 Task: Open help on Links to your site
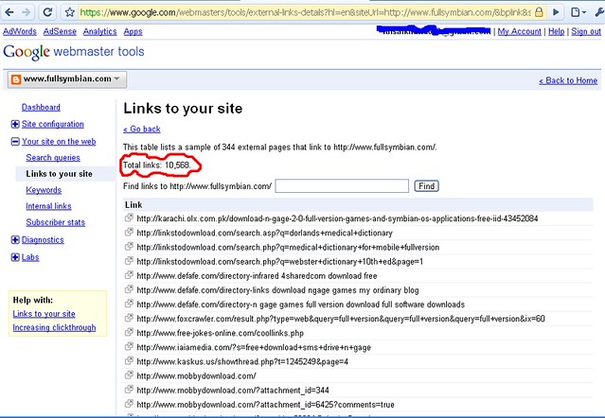(x=44, y=314)
